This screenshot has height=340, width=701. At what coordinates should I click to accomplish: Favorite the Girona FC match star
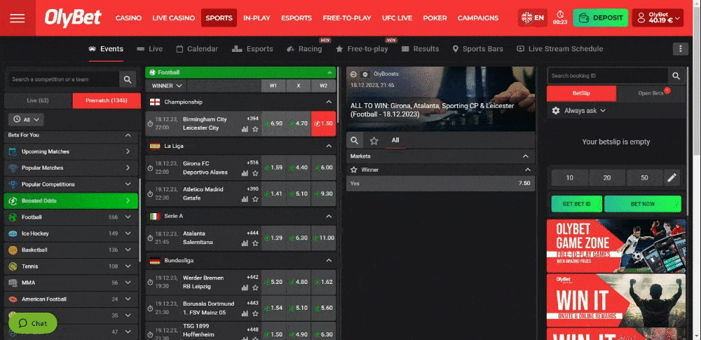pyautogui.click(x=255, y=173)
